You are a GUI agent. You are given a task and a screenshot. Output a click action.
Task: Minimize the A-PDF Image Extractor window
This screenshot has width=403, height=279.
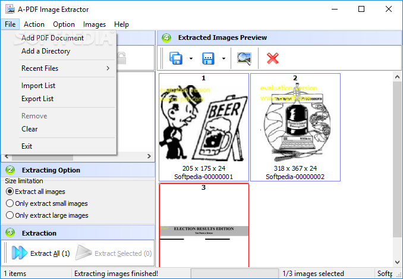(x=335, y=9)
